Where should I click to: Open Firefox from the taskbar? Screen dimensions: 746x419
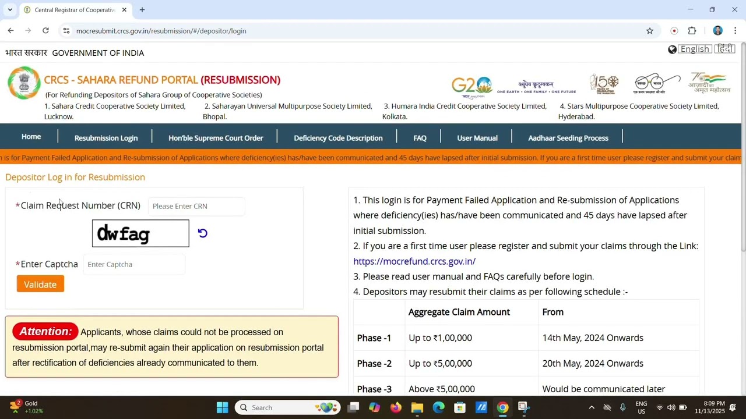click(396, 407)
